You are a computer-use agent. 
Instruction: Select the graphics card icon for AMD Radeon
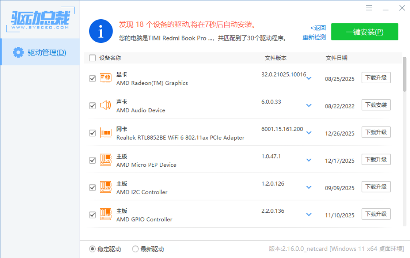[105, 78]
